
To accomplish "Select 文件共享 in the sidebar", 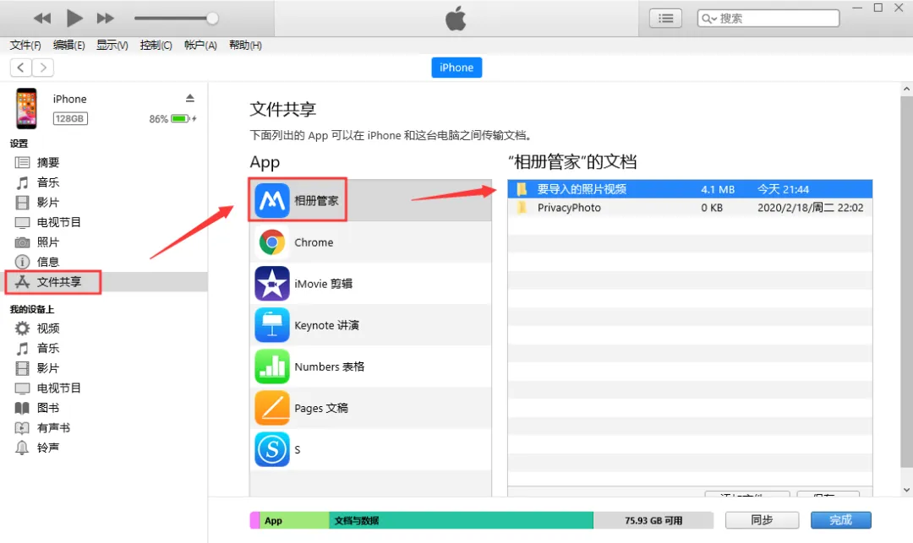I will 58,282.
